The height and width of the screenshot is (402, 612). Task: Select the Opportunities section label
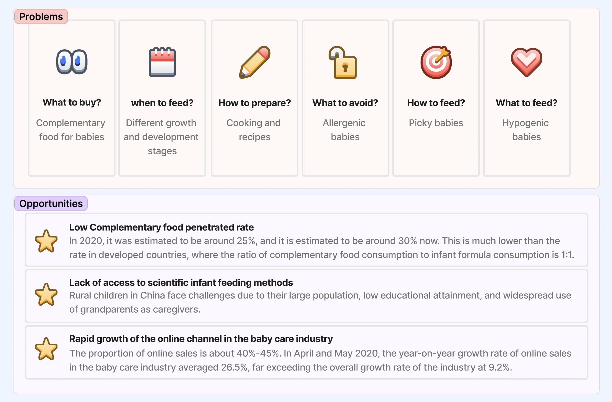tap(51, 203)
